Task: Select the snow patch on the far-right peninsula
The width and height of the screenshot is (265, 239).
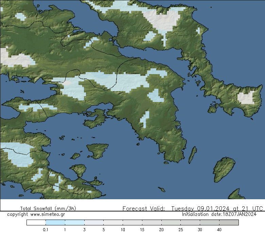Action: tap(246, 98)
